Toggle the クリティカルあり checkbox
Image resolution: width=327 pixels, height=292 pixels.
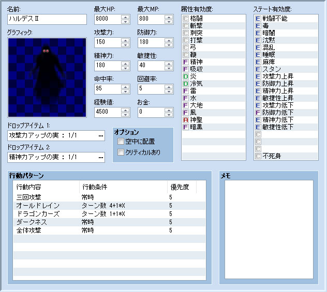pos(121,152)
